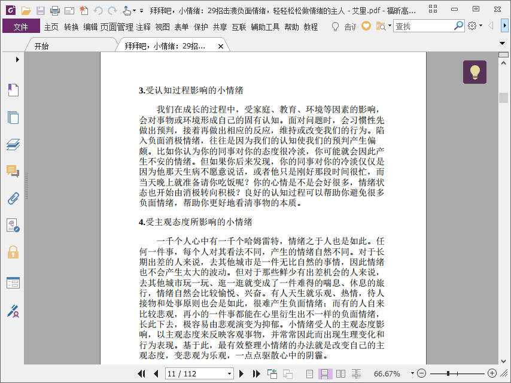Open the 辅助工具 ribbon tab
The height and width of the screenshot is (383, 511).
tap(265, 27)
